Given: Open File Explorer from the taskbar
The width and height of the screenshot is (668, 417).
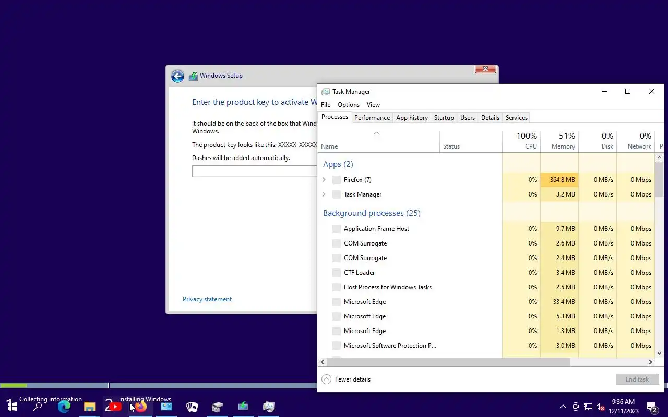Looking at the screenshot, I should point(90,407).
